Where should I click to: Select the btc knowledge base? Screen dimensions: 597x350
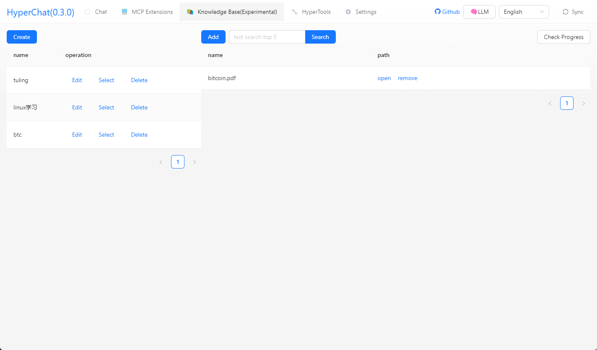106,135
